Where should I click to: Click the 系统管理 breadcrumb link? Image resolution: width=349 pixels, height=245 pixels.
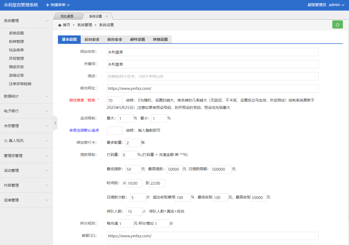[x=85, y=25]
